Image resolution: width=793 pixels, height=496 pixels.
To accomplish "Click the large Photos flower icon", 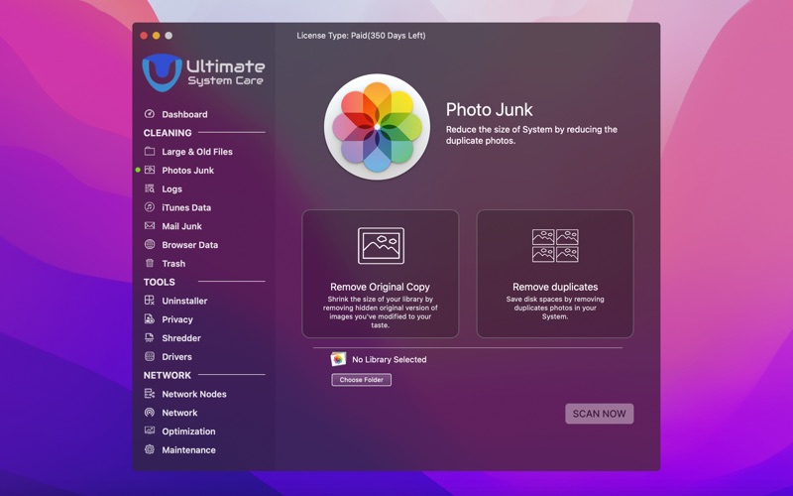I will point(378,127).
